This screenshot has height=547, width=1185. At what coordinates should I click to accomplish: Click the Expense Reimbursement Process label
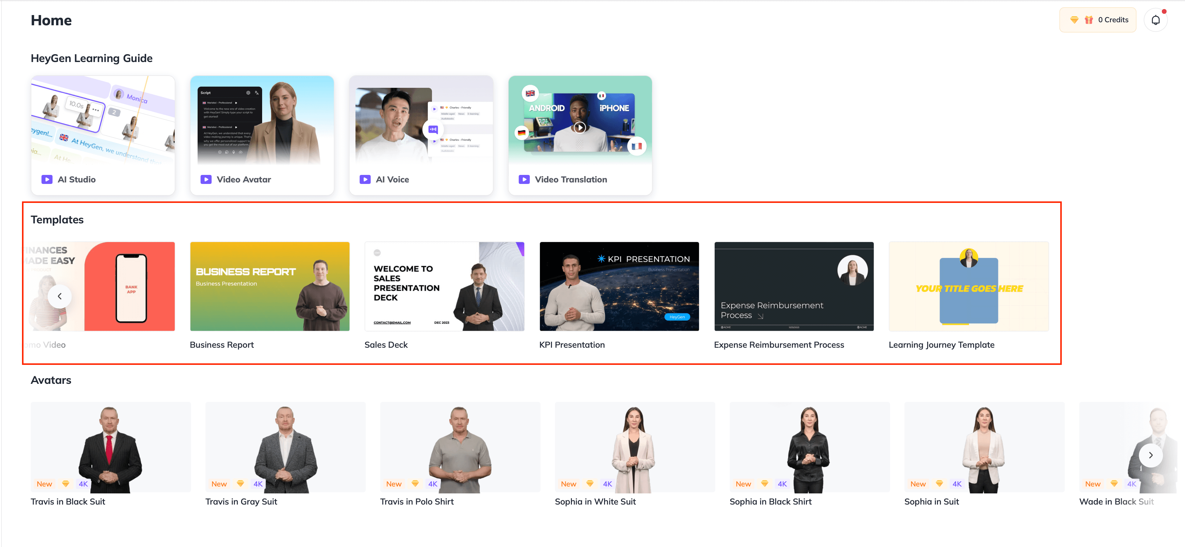point(779,345)
